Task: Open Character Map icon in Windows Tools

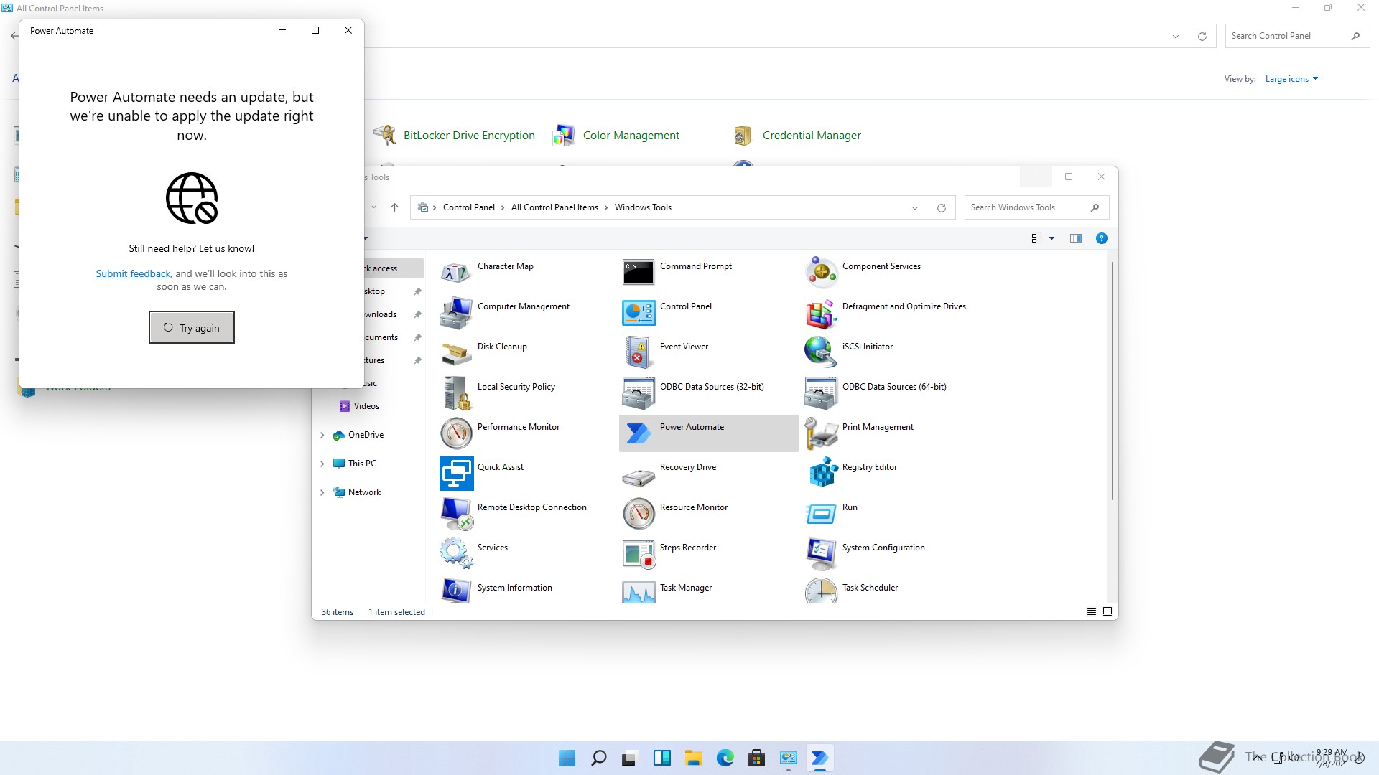Action: [x=456, y=273]
